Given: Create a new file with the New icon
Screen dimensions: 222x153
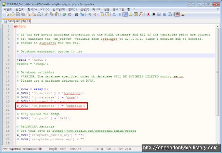Looking at the screenshot, I should 7,14.
